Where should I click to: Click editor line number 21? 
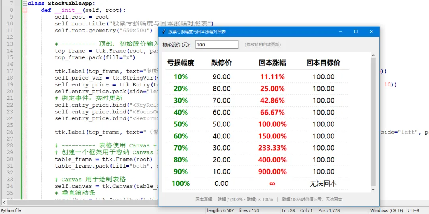point(10,98)
